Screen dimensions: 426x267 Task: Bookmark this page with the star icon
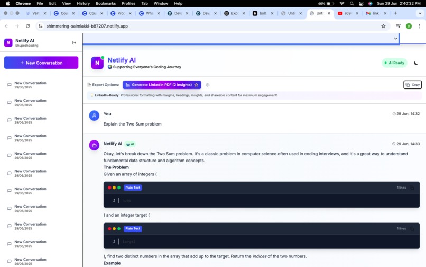click(x=383, y=26)
